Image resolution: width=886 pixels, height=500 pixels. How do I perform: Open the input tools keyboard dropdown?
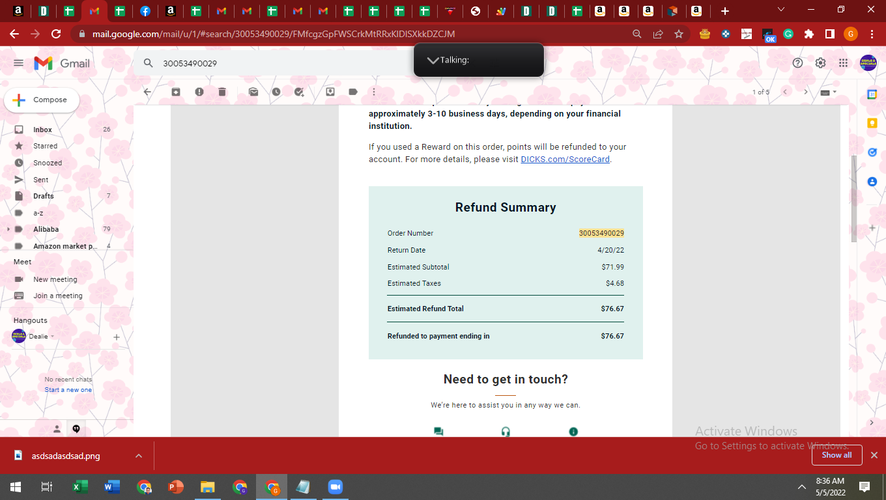(829, 92)
